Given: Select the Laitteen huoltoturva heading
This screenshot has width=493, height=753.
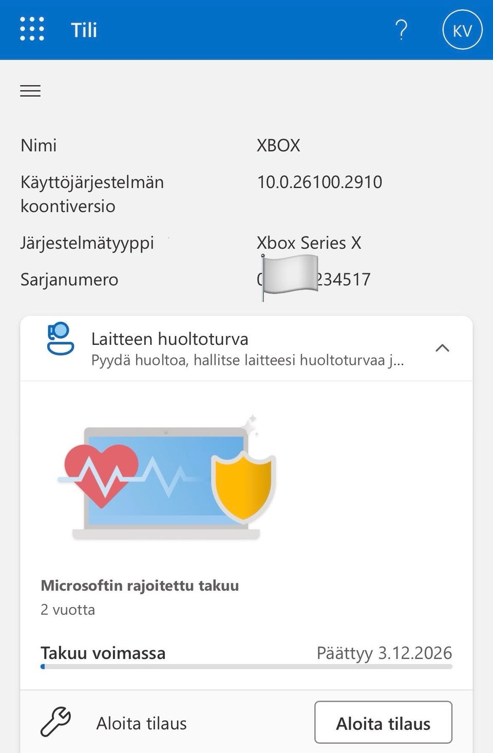Looking at the screenshot, I should pos(170,339).
